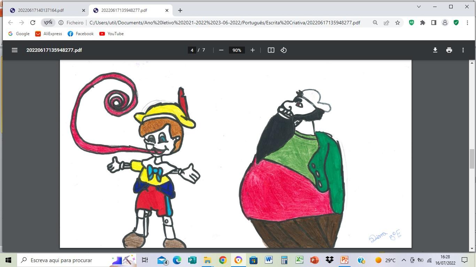476x267 pixels.
Task: Click the scrollbar down arrow
Action: 472,249
